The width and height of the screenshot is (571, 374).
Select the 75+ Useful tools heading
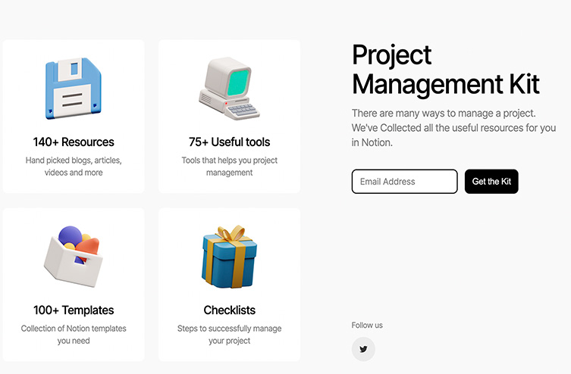point(229,142)
